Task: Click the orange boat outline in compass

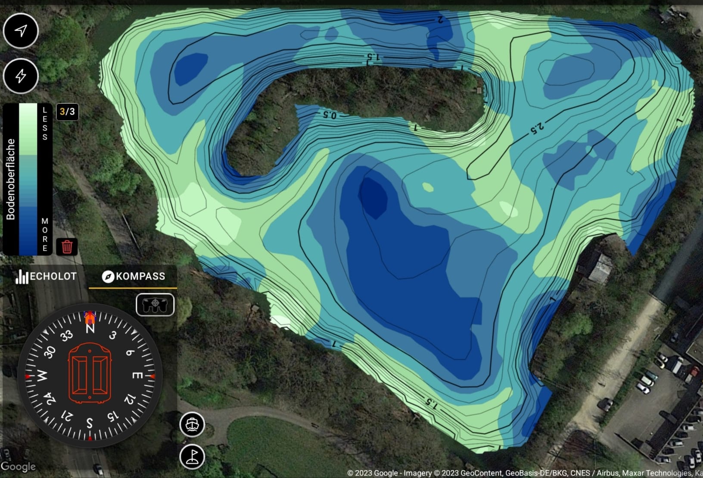Action: point(90,373)
